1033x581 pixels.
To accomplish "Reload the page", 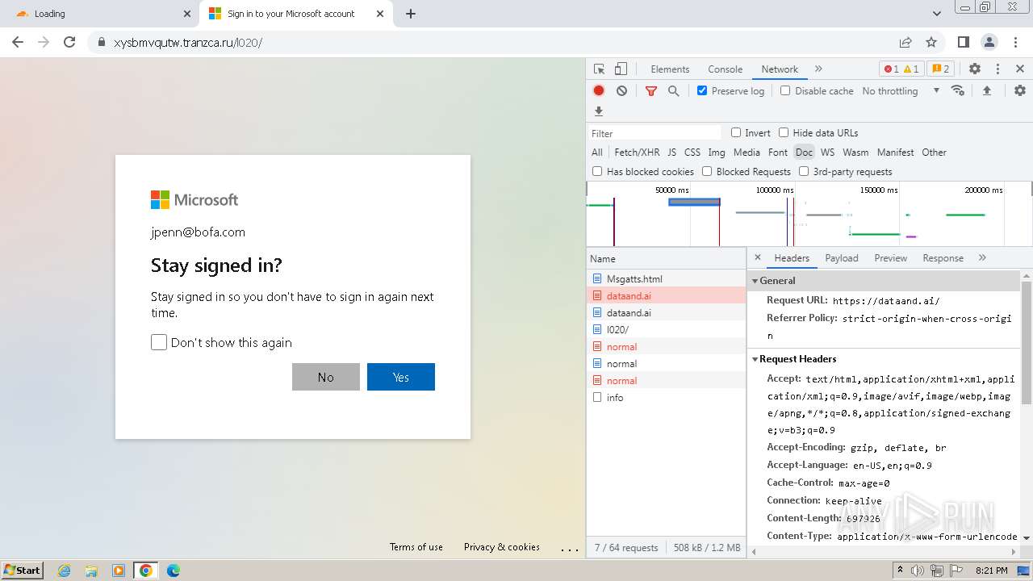I will click(x=69, y=42).
